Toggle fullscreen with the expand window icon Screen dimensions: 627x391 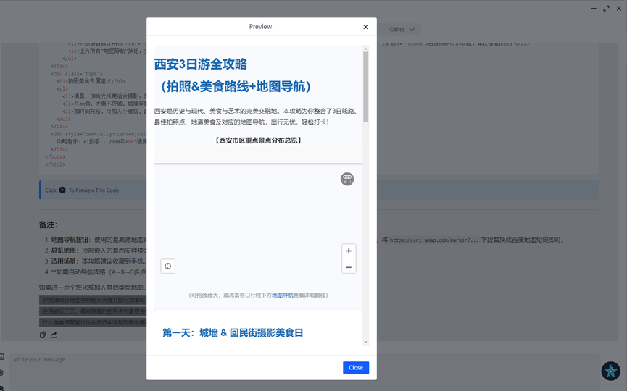[x=606, y=9]
